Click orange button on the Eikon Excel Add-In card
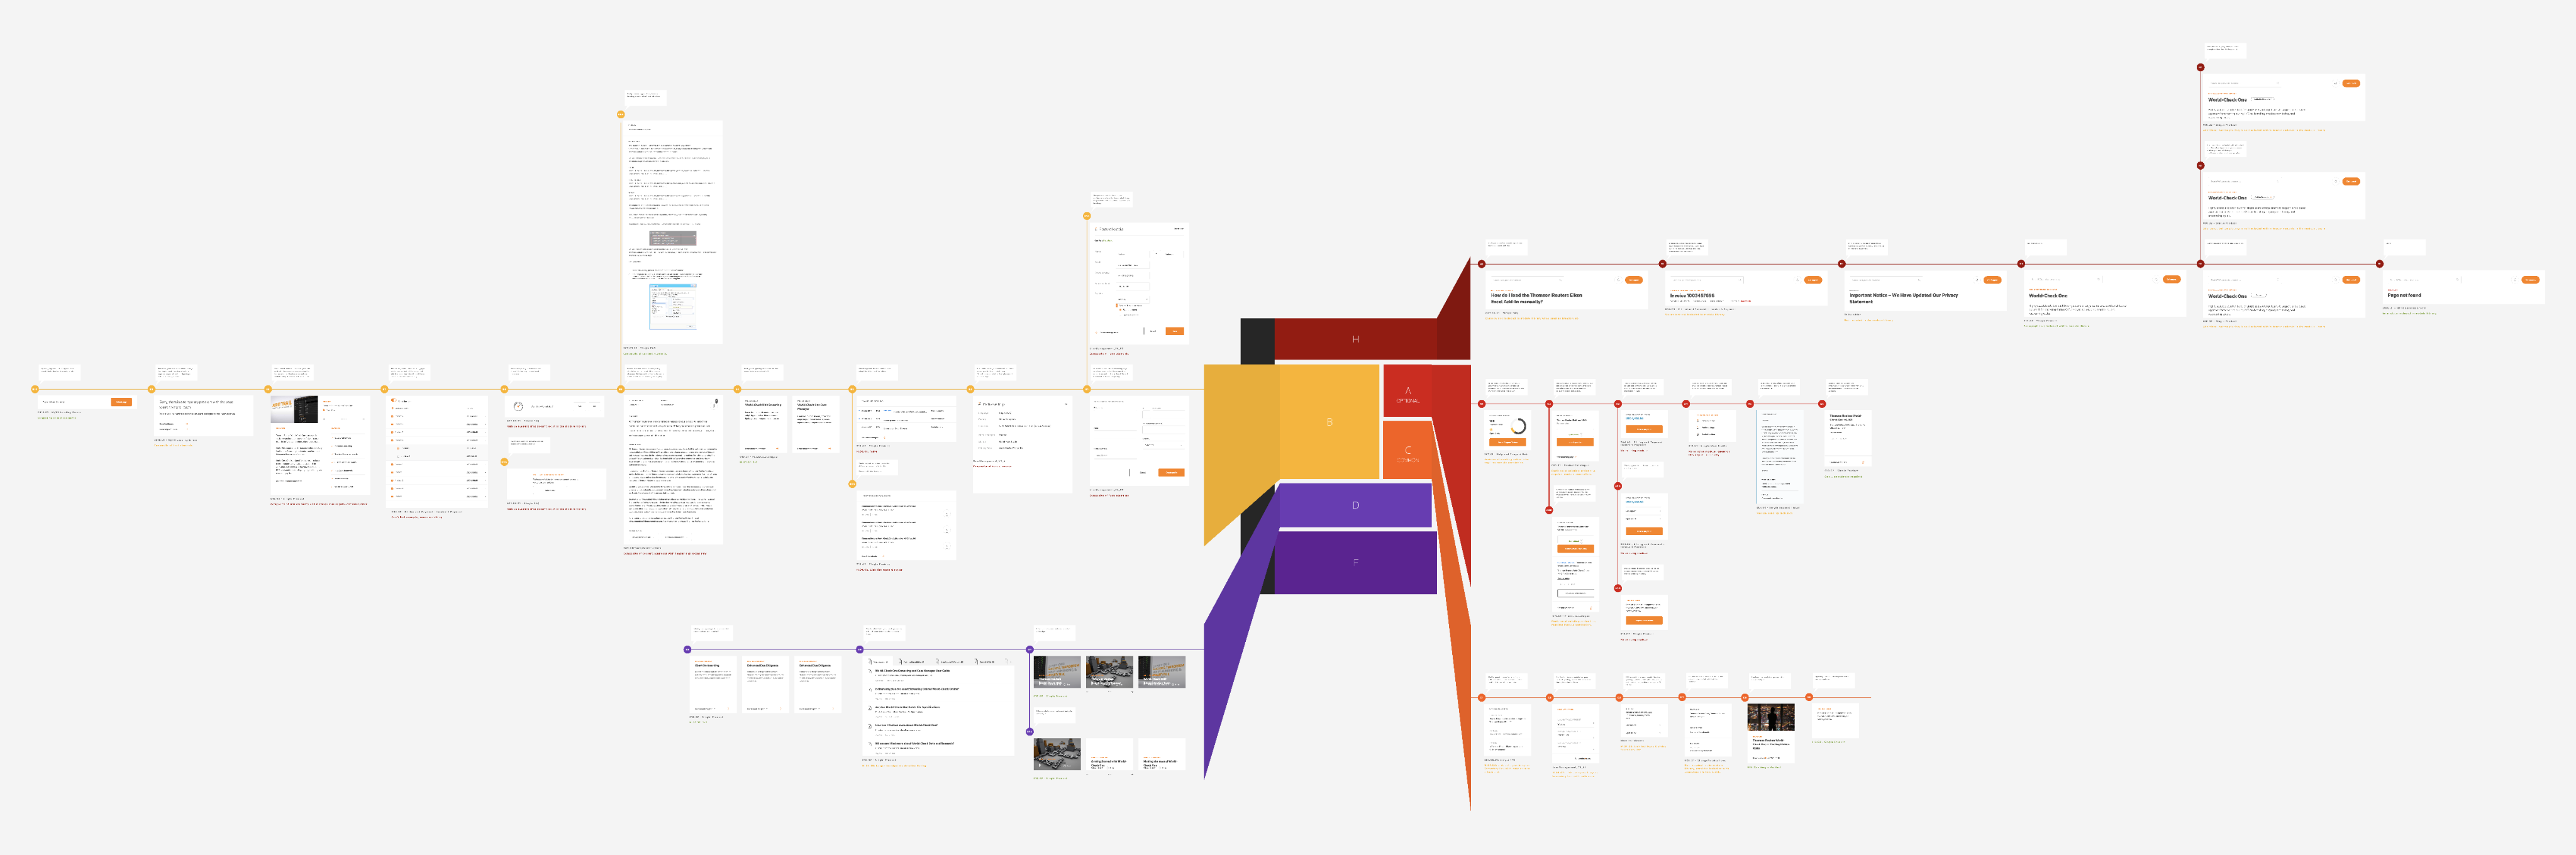The height and width of the screenshot is (855, 2576). click(x=1633, y=280)
